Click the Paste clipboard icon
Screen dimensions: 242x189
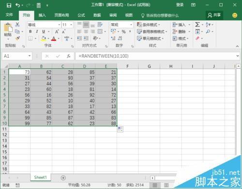8,28
